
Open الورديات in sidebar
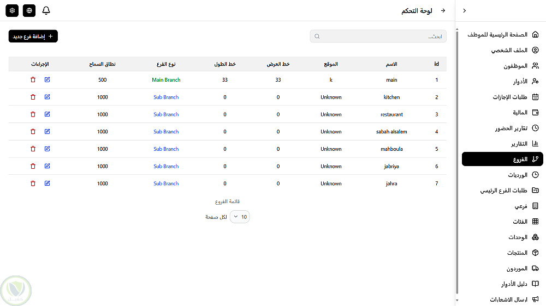pos(502,175)
